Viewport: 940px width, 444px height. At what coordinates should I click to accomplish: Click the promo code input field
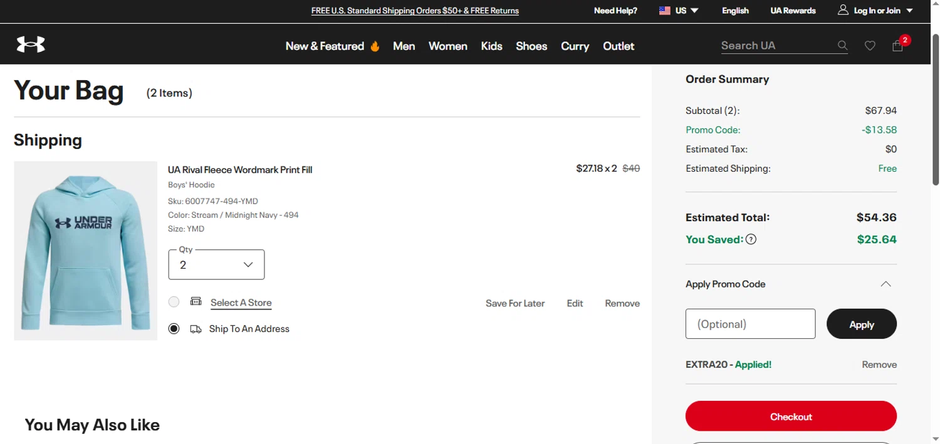pos(750,324)
